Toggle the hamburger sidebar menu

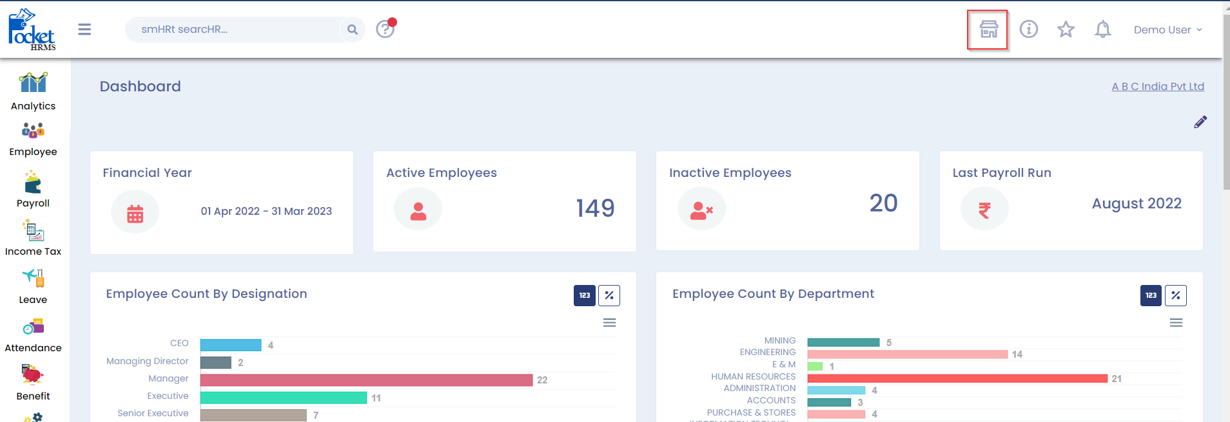click(x=84, y=30)
